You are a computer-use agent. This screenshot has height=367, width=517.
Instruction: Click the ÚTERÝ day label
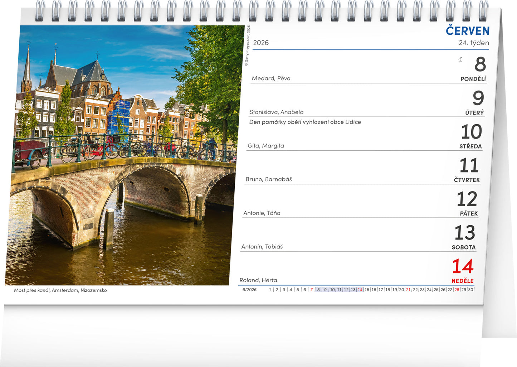(x=474, y=113)
